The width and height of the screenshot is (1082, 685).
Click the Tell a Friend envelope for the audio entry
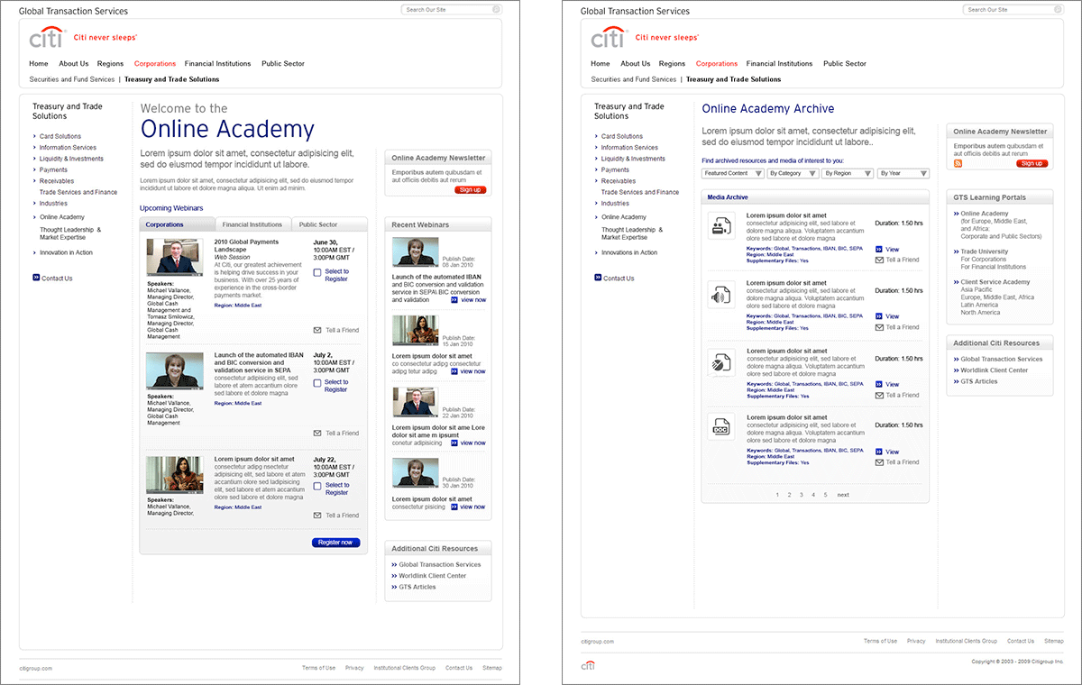(x=879, y=327)
